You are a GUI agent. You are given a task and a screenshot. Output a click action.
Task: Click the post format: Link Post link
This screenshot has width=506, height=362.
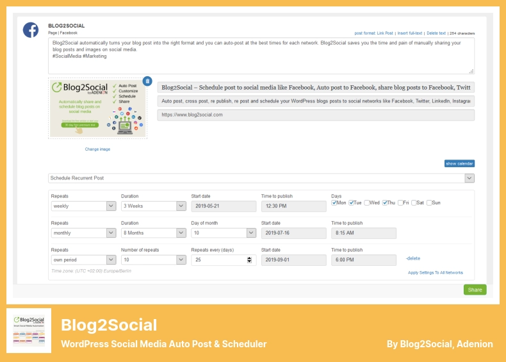click(x=373, y=33)
